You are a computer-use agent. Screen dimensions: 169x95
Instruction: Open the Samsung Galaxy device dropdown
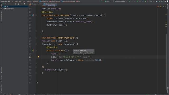coord(120,1)
